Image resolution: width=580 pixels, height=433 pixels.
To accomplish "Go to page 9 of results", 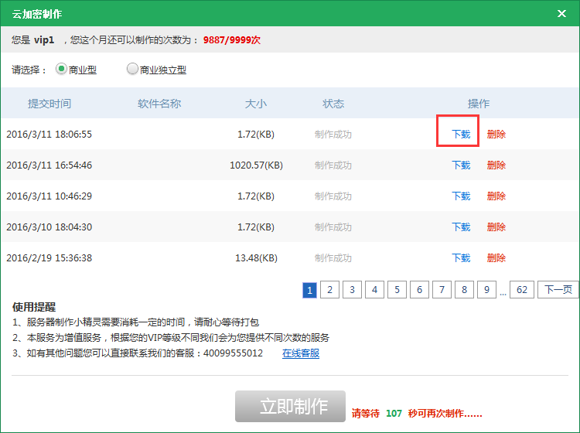I will coord(486,289).
